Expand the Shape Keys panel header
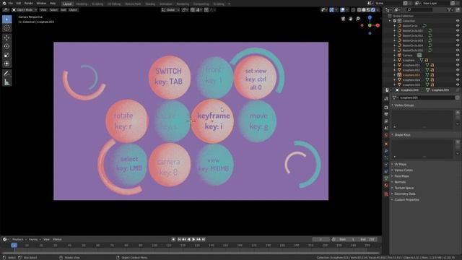 403,135
